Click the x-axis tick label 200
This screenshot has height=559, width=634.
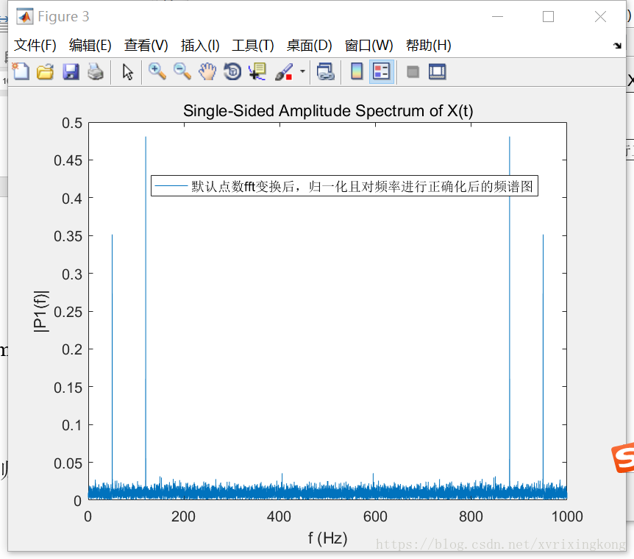coord(183,516)
